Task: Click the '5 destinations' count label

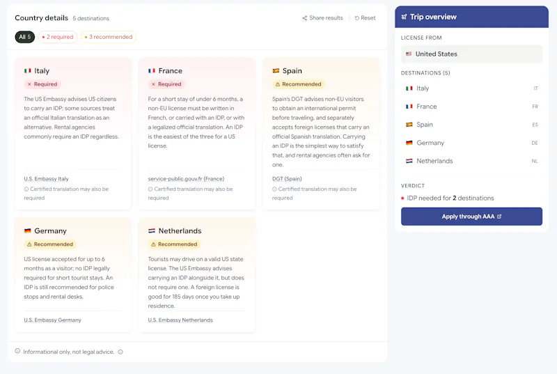Action: click(91, 19)
